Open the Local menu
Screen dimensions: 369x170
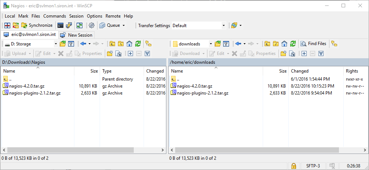pos(10,16)
